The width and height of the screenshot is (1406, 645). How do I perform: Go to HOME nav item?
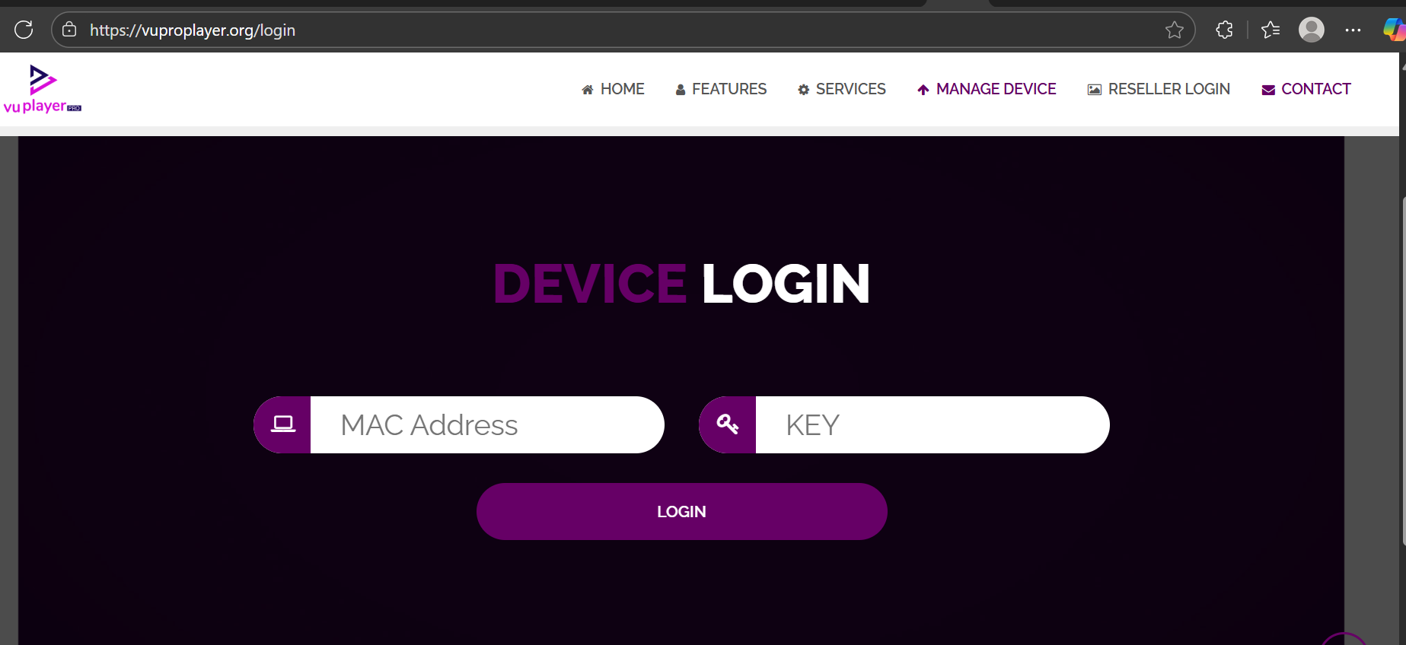point(613,89)
